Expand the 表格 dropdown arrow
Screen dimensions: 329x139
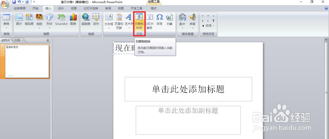pyautogui.click(x=6, y=28)
